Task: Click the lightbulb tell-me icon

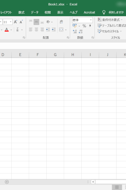Action: [x=104, y=12]
